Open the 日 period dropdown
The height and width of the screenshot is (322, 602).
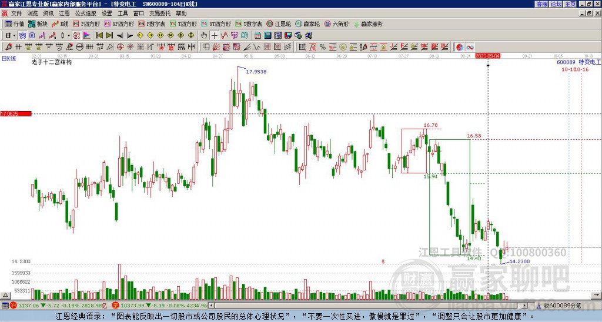coord(11,35)
